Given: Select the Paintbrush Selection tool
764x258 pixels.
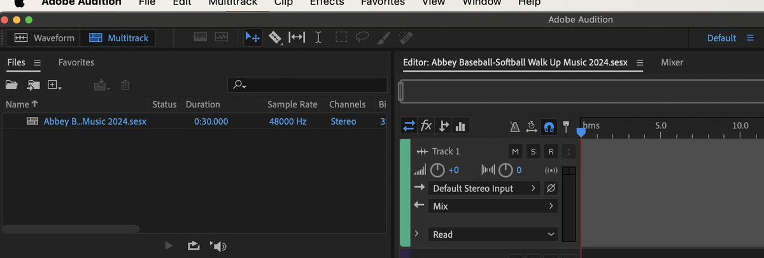Looking at the screenshot, I should pyautogui.click(x=384, y=37).
